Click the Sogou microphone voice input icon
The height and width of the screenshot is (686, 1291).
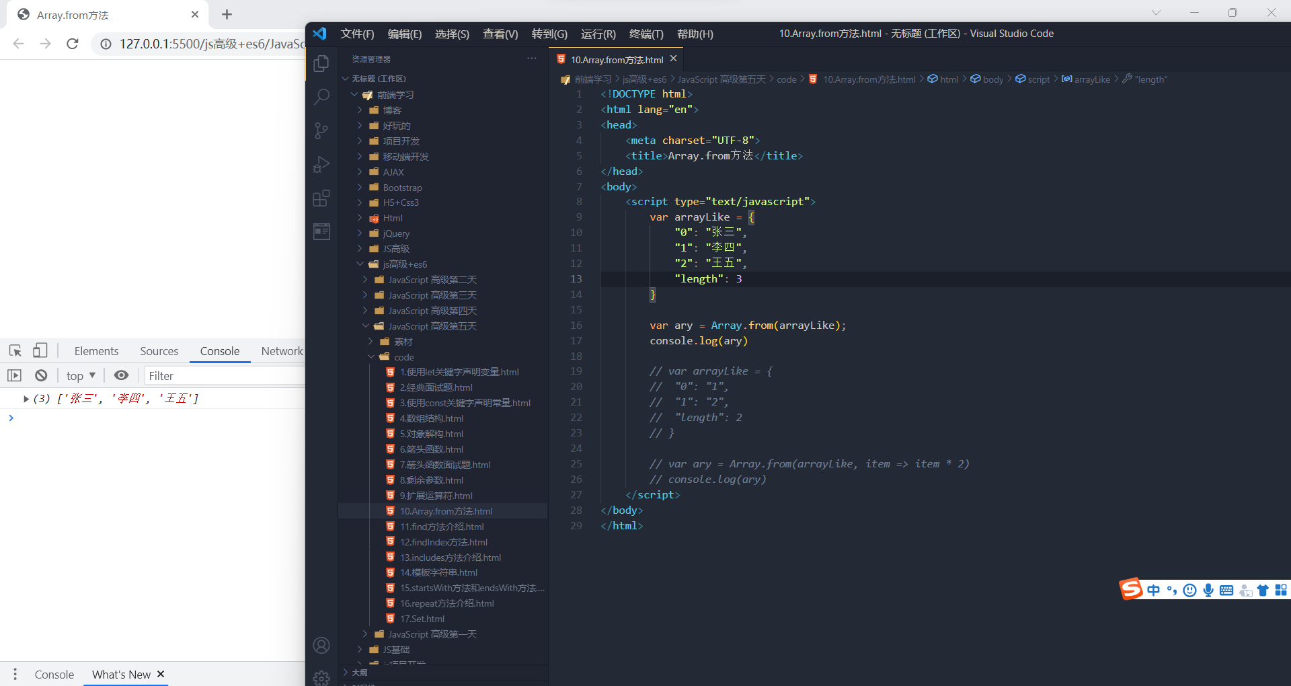[1208, 590]
